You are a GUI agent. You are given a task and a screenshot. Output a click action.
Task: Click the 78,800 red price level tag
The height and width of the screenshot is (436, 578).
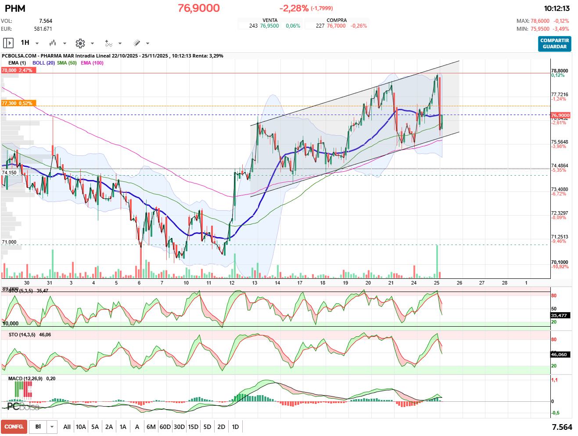click(17, 70)
